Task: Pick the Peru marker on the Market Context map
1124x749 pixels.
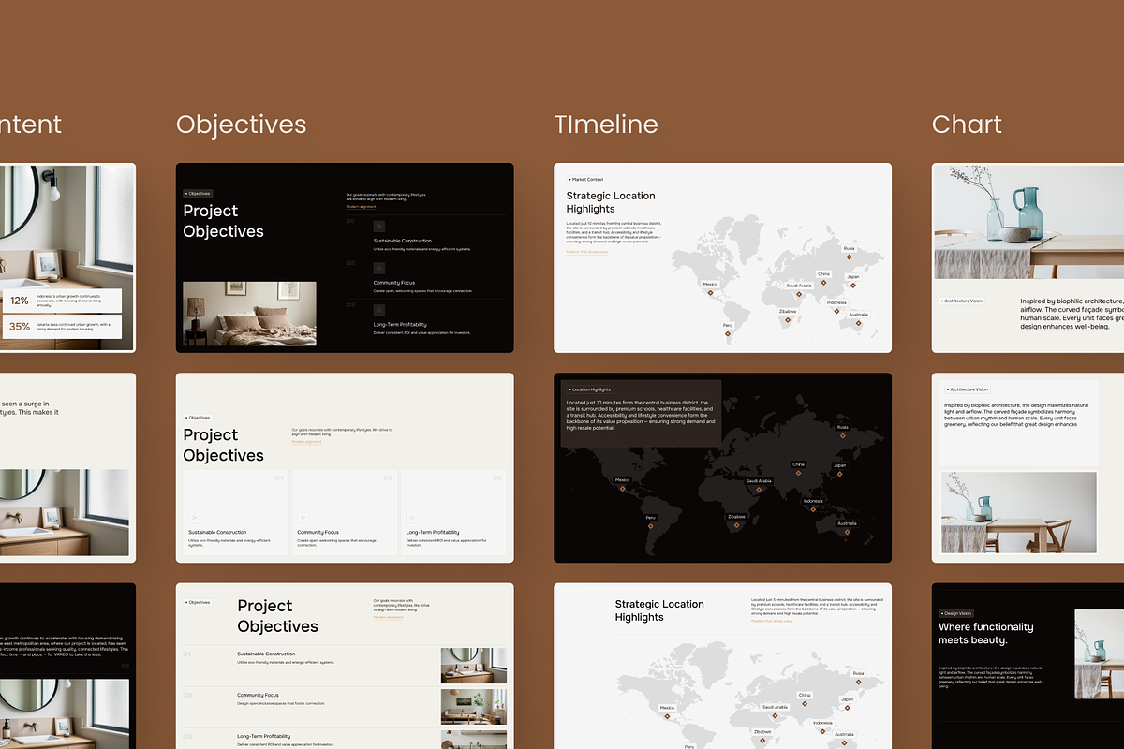Action: [727, 333]
